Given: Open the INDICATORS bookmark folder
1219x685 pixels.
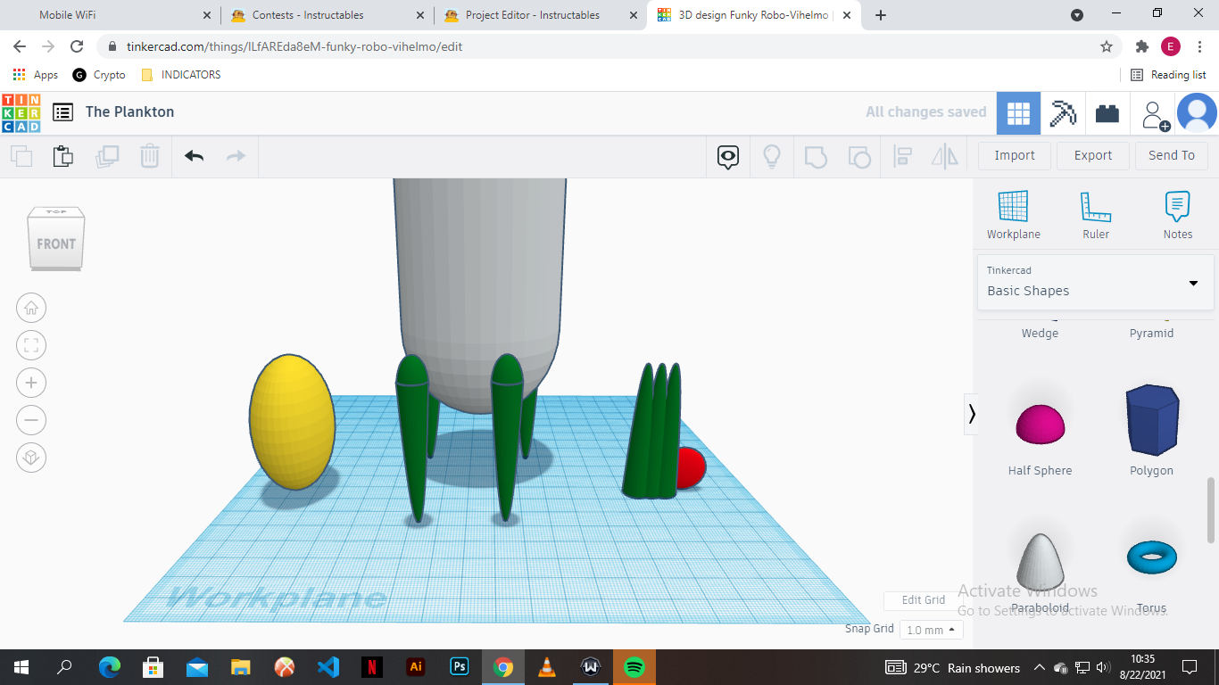Looking at the screenshot, I should point(181,75).
